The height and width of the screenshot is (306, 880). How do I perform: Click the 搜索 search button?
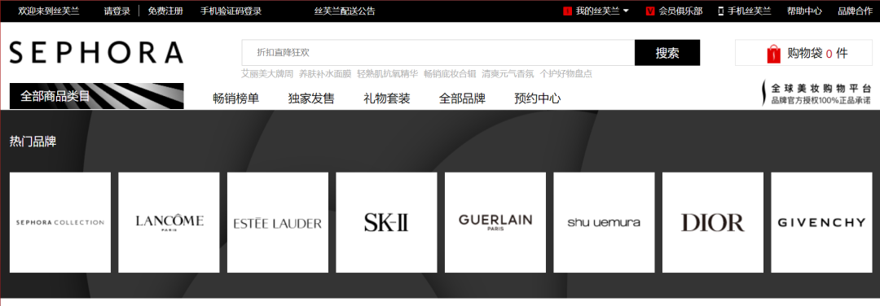pos(667,53)
